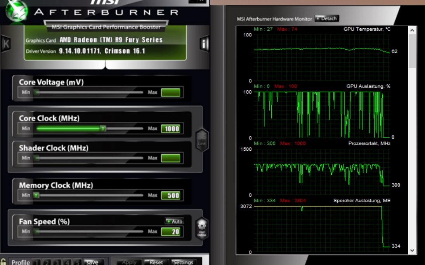Click the hardware monitor scrollbar thumb
425x265 pixels.
[x=412, y=51]
